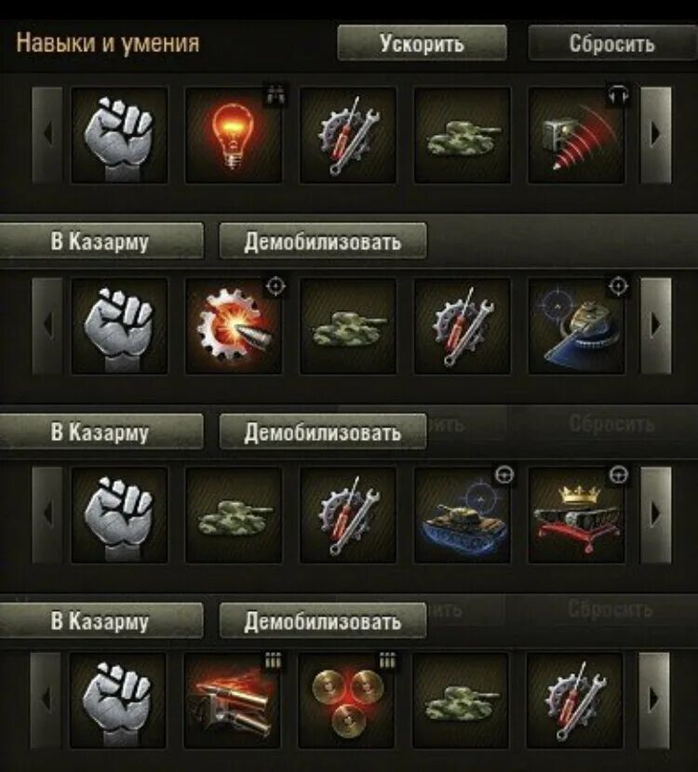Go back in bottom skill row with left arrow
Image resolution: width=698 pixels, height=772 pixels.
click(x=46, y=700)
